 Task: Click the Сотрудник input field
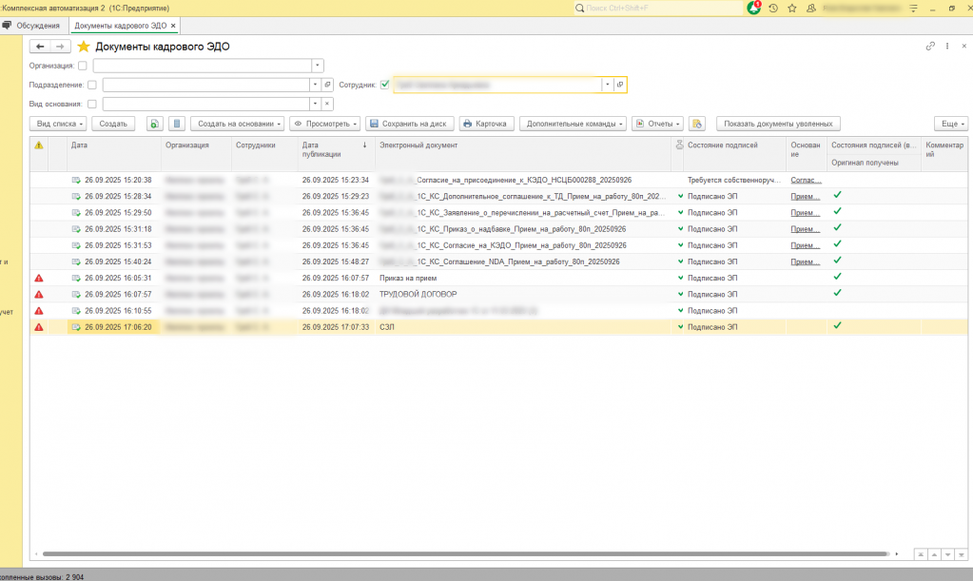click(x=497, y=85)
